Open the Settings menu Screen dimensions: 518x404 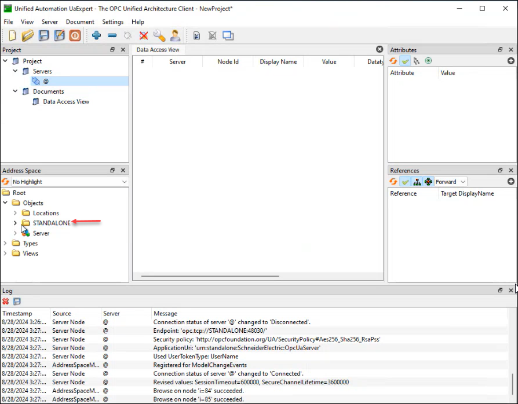pyautogui.click(x=112, y=22)
